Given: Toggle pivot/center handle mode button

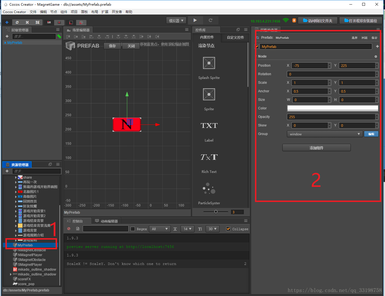Looking at the screenshot, I should [49, 22].
